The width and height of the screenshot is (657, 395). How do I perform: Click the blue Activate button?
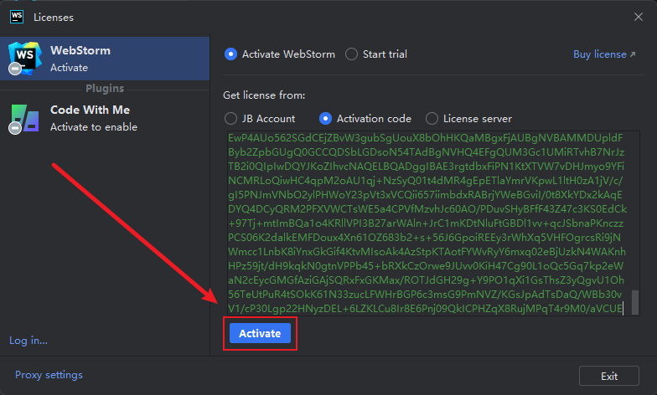(260, 333)
